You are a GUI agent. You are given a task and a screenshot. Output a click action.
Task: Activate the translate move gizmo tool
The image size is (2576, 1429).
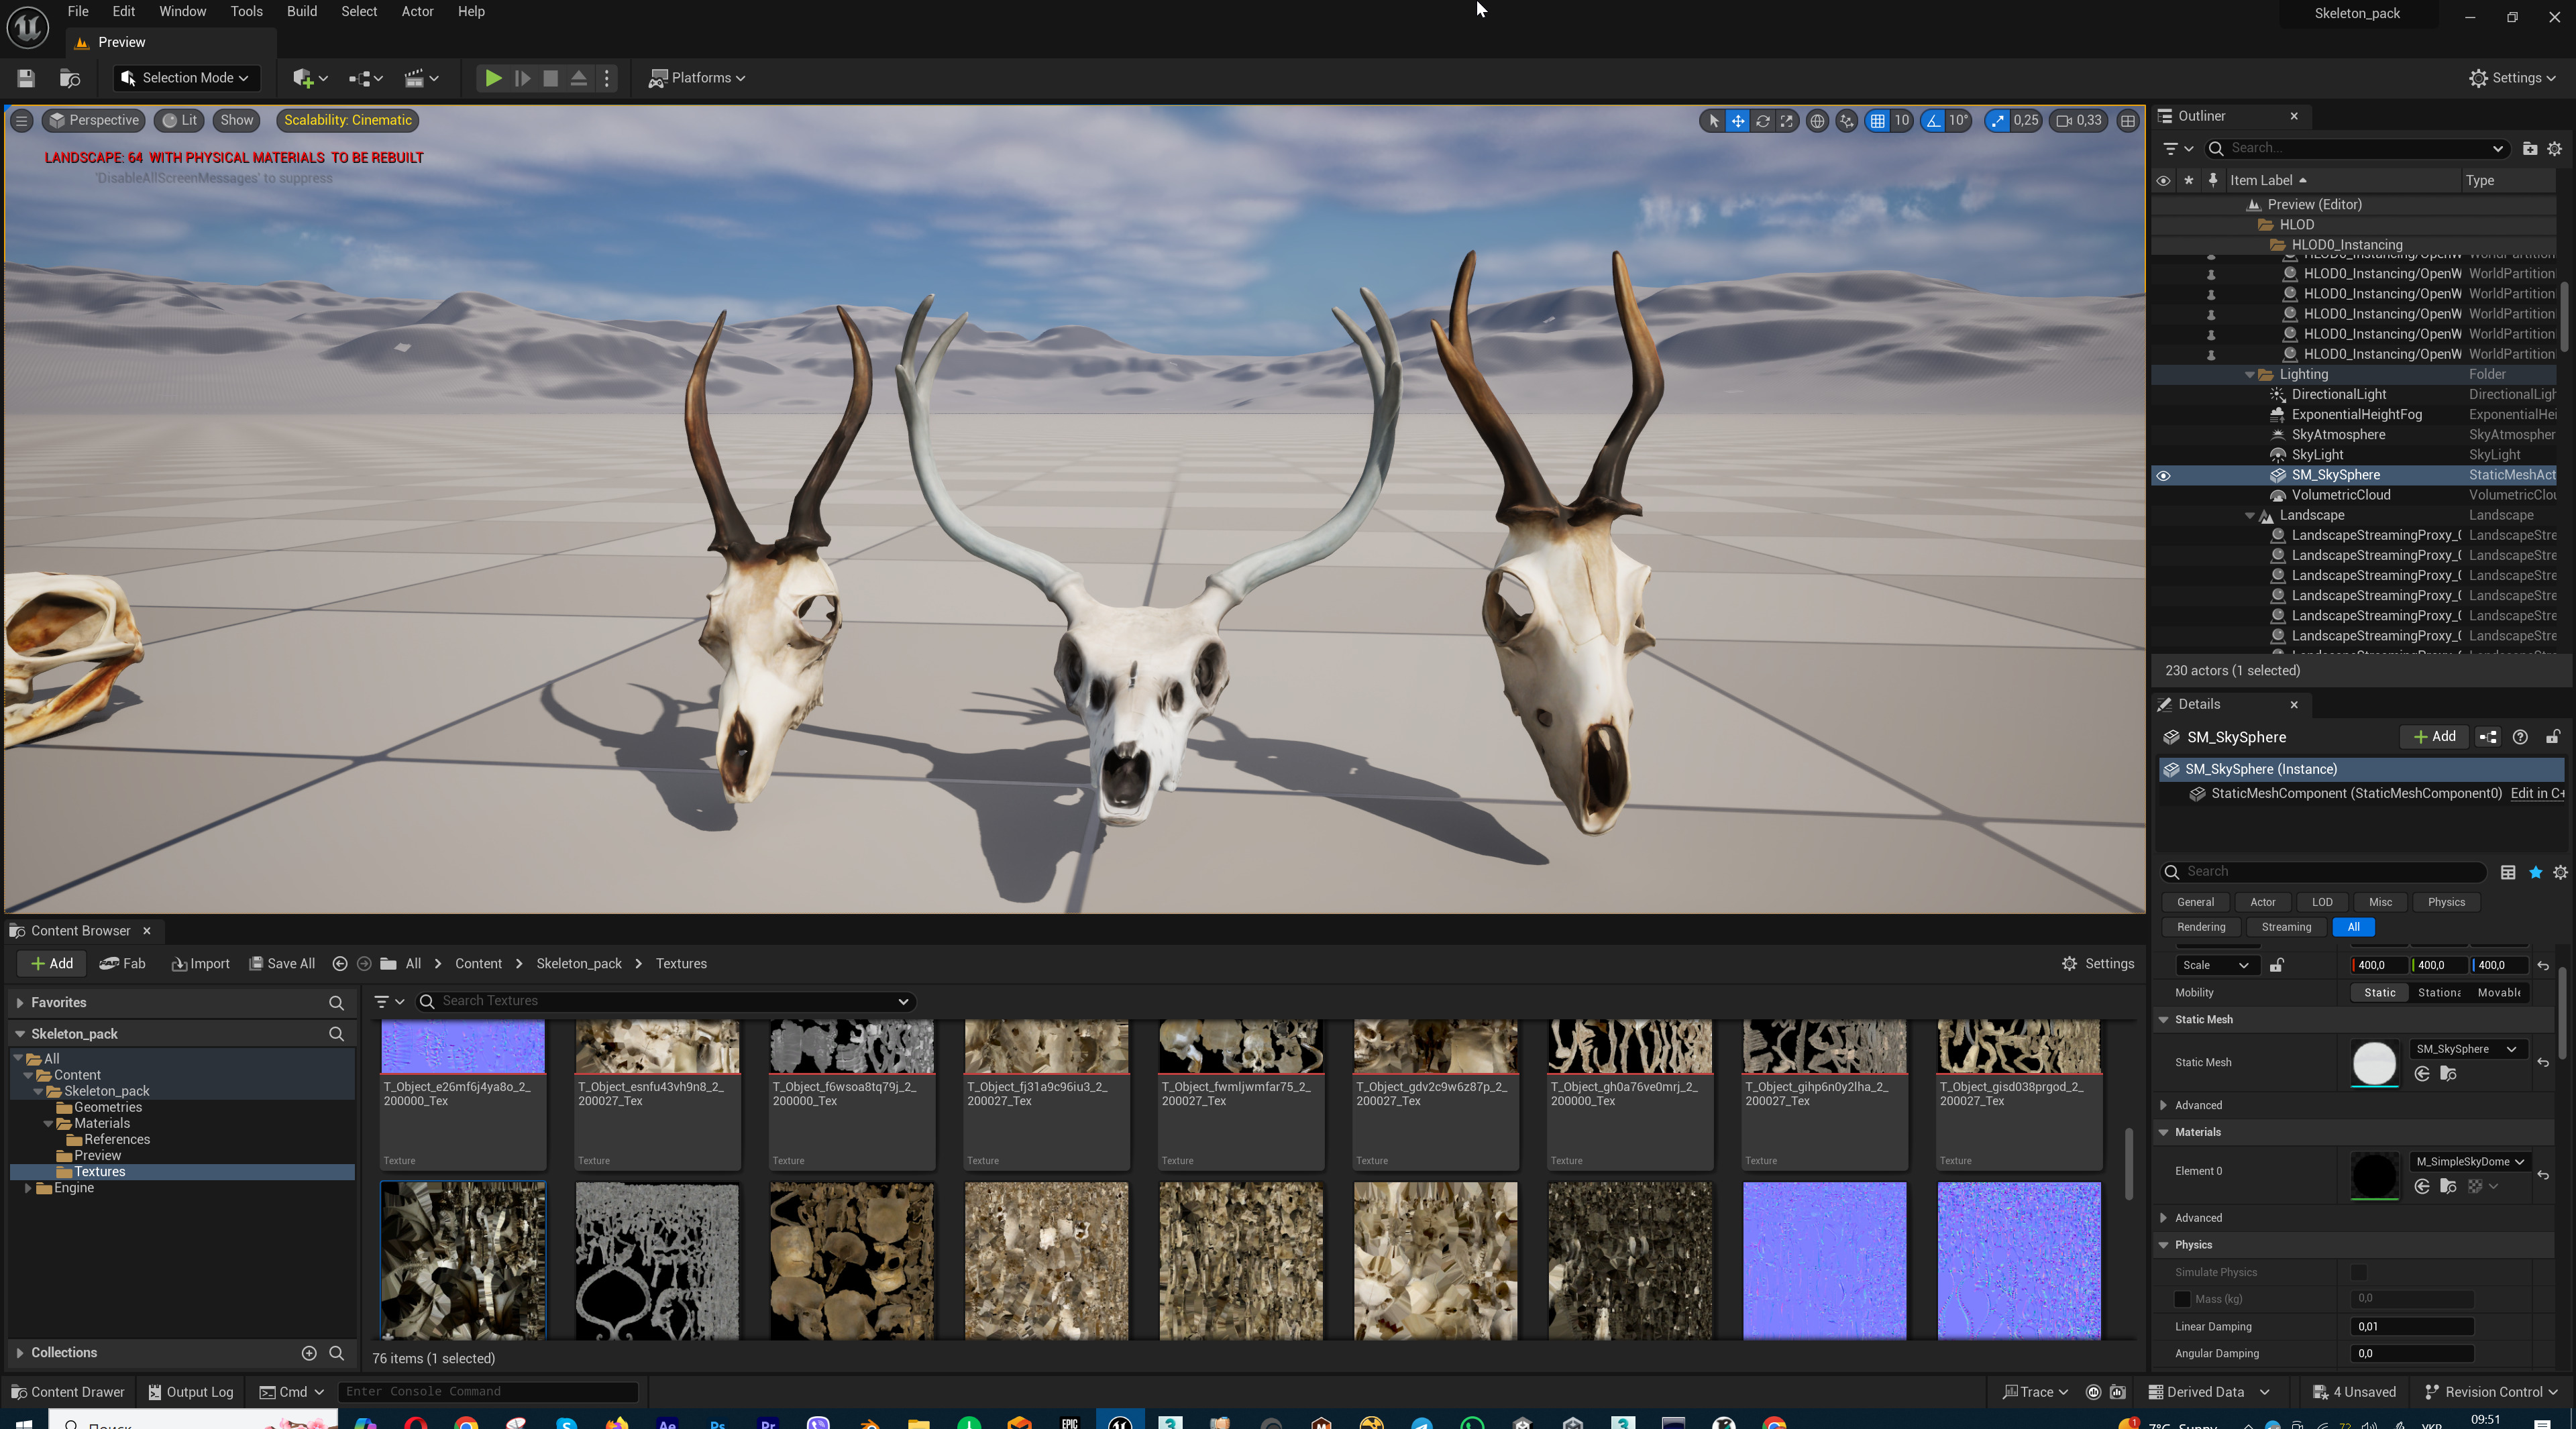(x=1738, y=121)
